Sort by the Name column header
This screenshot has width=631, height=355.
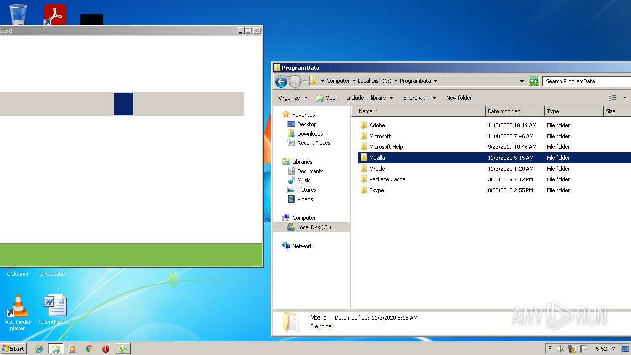tap(418, 111)
